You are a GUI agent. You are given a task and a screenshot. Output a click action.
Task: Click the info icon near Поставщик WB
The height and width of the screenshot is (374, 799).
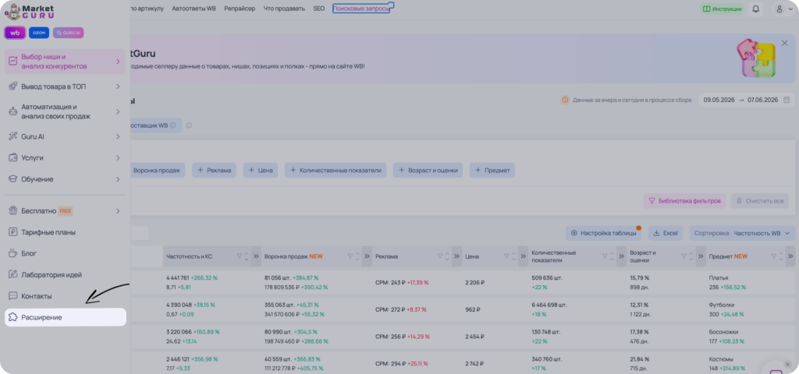(x=172, y=125)
